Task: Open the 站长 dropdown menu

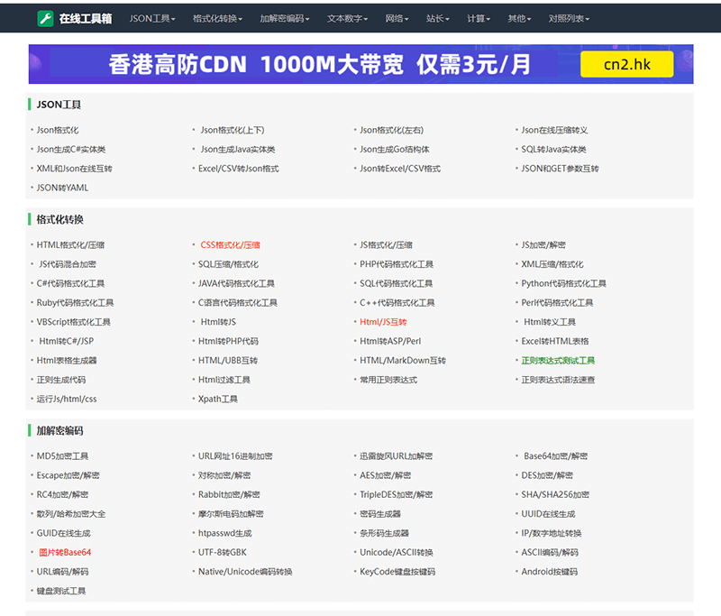Action: point(438,18)
